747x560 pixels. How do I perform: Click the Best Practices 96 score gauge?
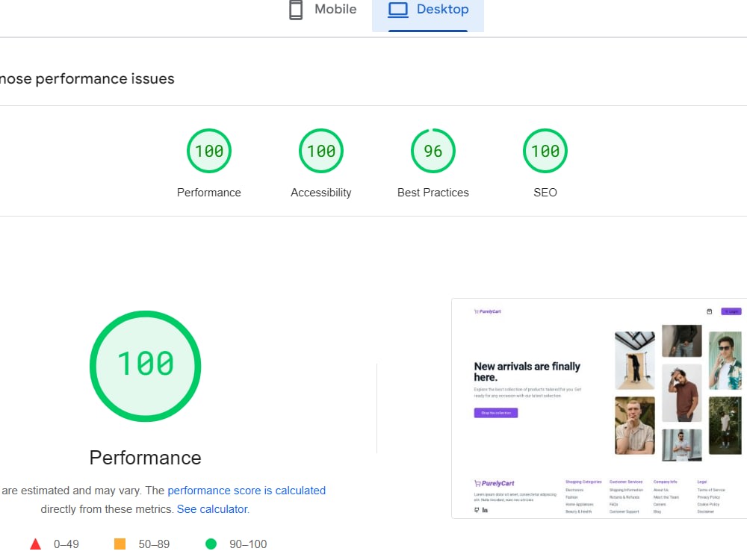click(433, 150)
